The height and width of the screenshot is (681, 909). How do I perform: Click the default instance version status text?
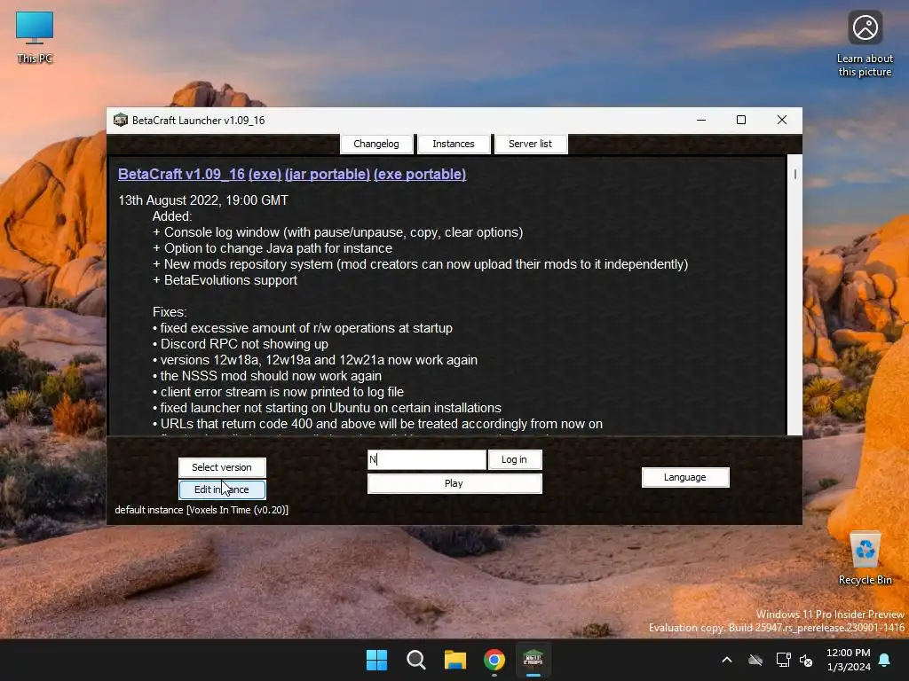point(202,510)
